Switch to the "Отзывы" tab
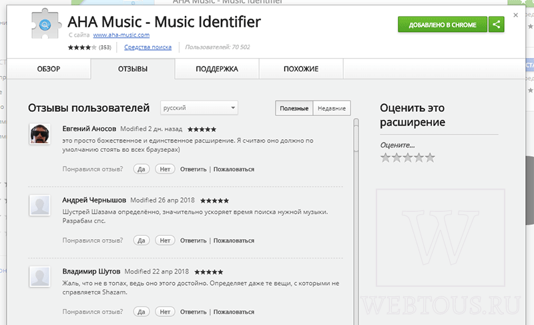Screen dimensions: 534x325 (133, 69)
